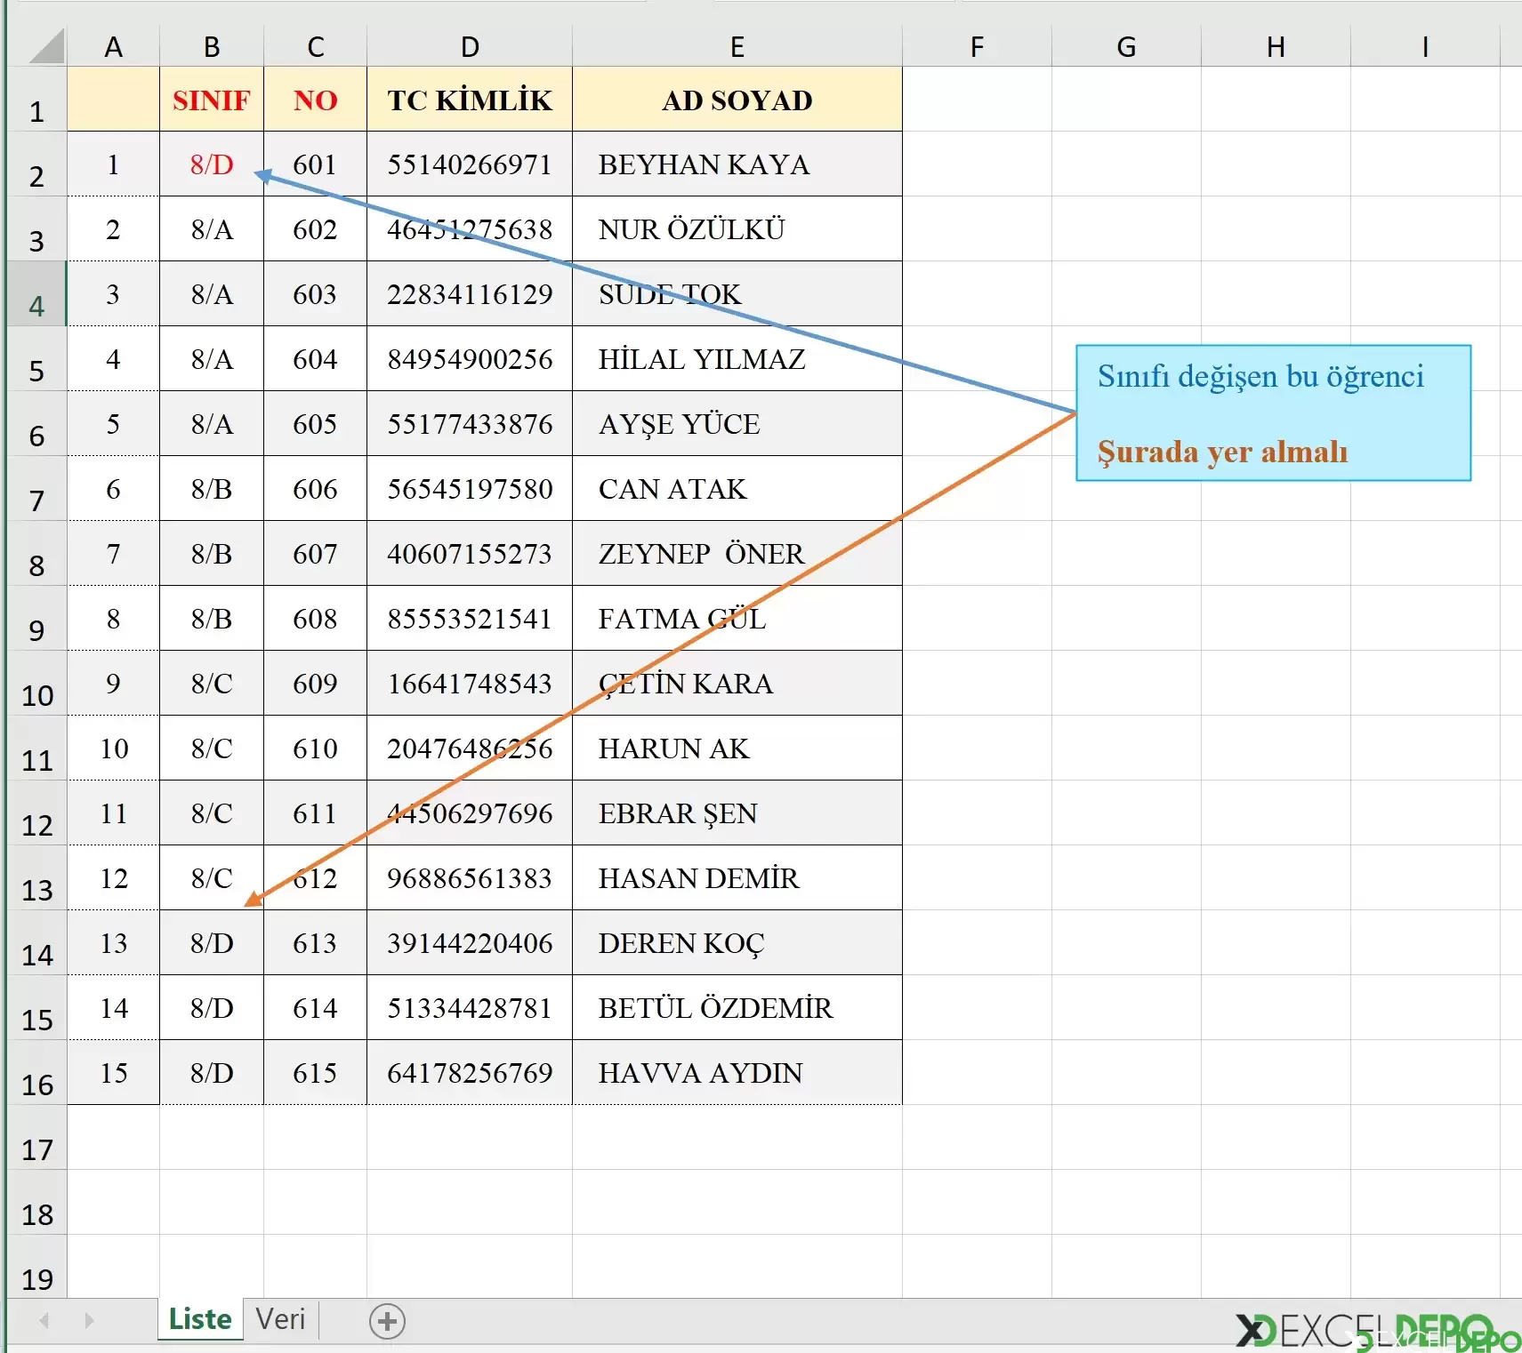The height and width of the screenshot is (1353, 1522).
Task: Select cell with SUDE TOK
Action: click(737, 294)
